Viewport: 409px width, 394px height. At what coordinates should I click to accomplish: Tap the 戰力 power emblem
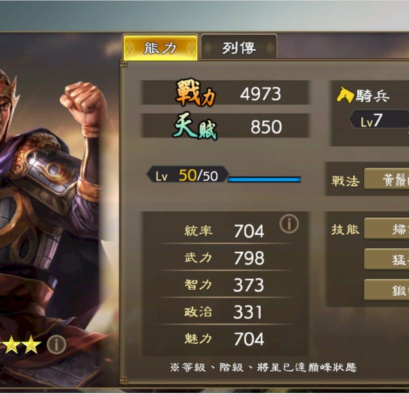[x=196, y=93]
